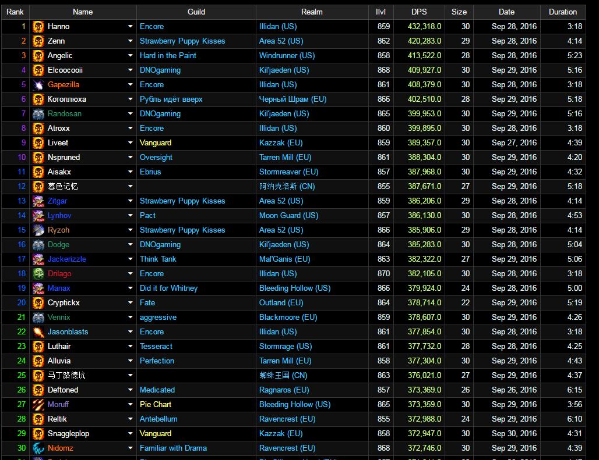Click Angelic's class icon
This screenshot has width=599, height=460.
pyautogui.click(x=38, y=56)
